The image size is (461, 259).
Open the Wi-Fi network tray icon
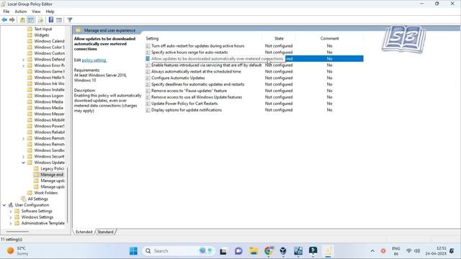click(408, 251)
